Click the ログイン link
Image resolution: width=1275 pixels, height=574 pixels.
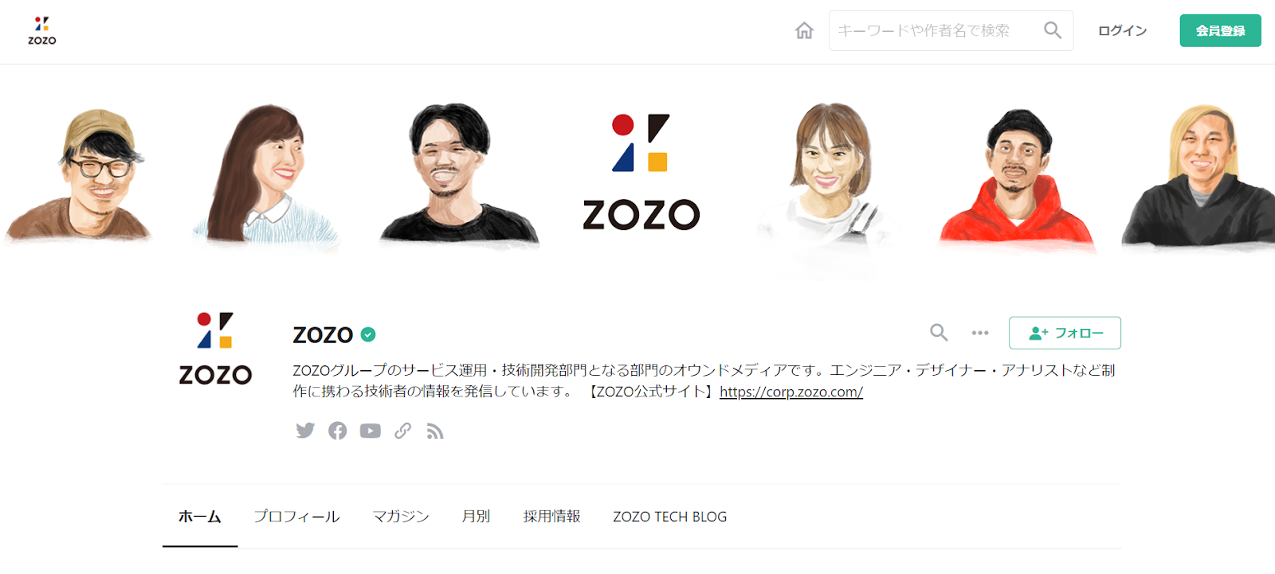1122,30
